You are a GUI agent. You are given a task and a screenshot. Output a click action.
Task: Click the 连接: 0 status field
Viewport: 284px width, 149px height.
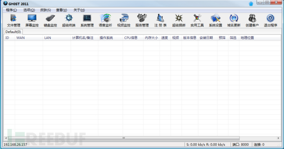click(x=259, y=144)
